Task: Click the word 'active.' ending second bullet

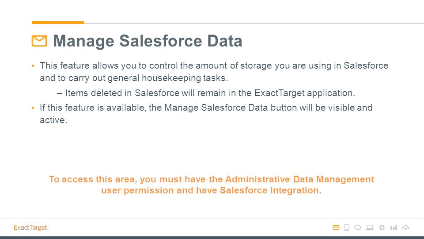Action: point(53,120)
